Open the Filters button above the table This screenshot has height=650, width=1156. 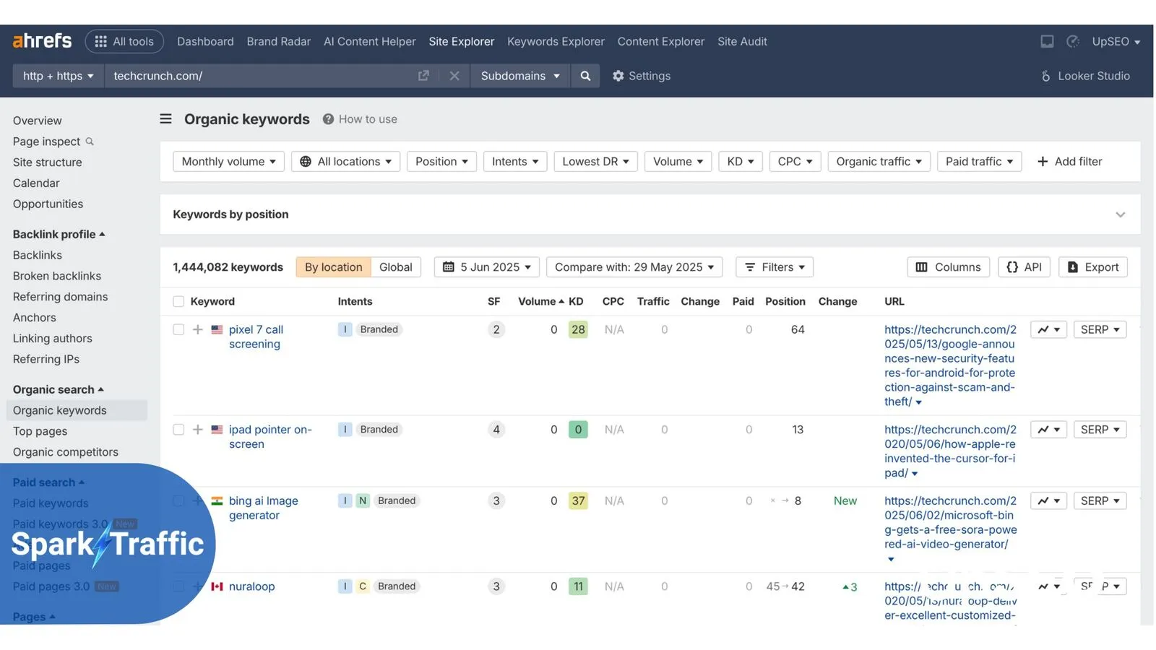[x=775, y=267]
